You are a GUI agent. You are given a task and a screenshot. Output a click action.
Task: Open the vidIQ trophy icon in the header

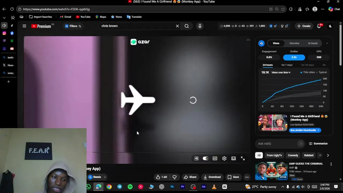pos(282,26)
